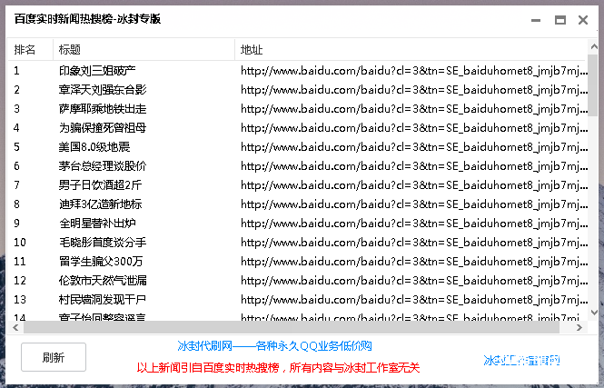
Task: Click rank number 1 cell
Action: (16, 71)
